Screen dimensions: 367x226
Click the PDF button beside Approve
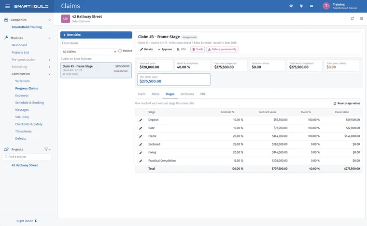coord(182,49)
